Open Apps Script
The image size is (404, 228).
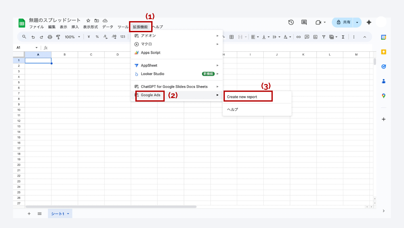pos(177,52)
